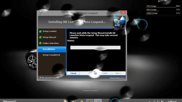This screenshot has height=102, width=182.
Task: Click the installation progress bar
Action: [x=95, y=48]
